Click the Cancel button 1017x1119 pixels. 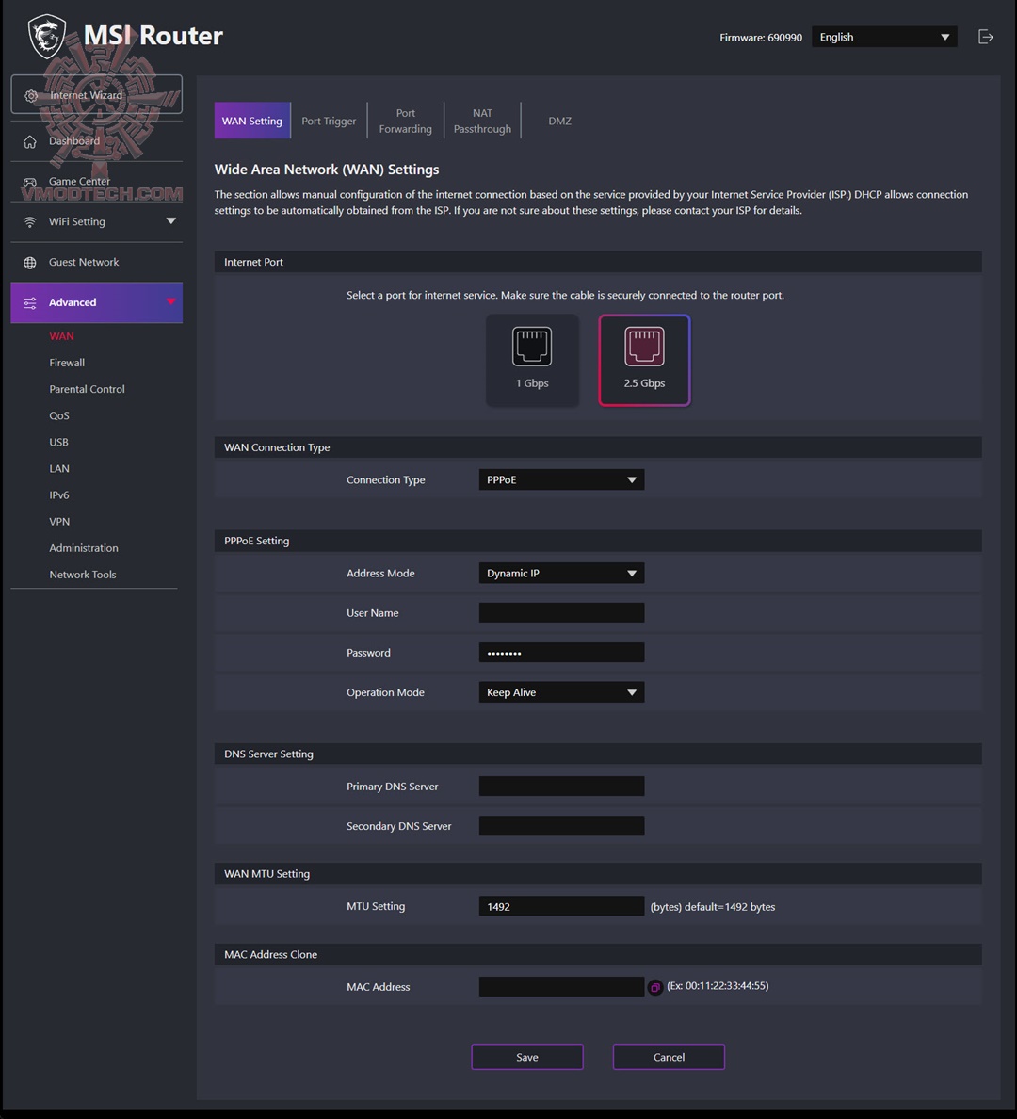[x=669, y=1057]
